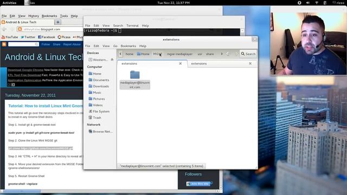
Task: Click the mgse-mediaplayer path button
Action: 179,54
